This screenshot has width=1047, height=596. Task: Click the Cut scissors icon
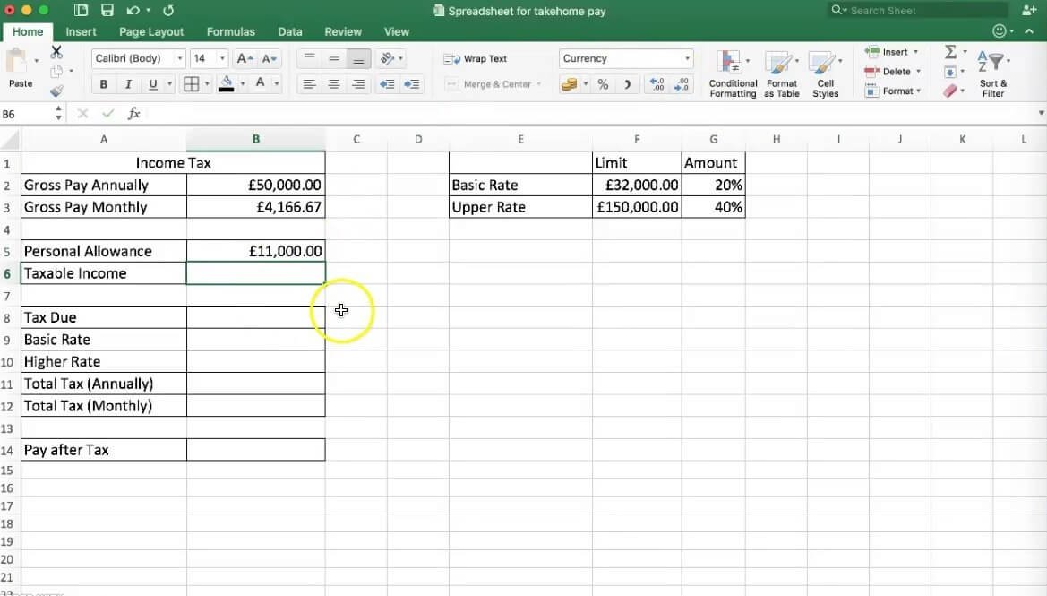(x=56, y=52)
